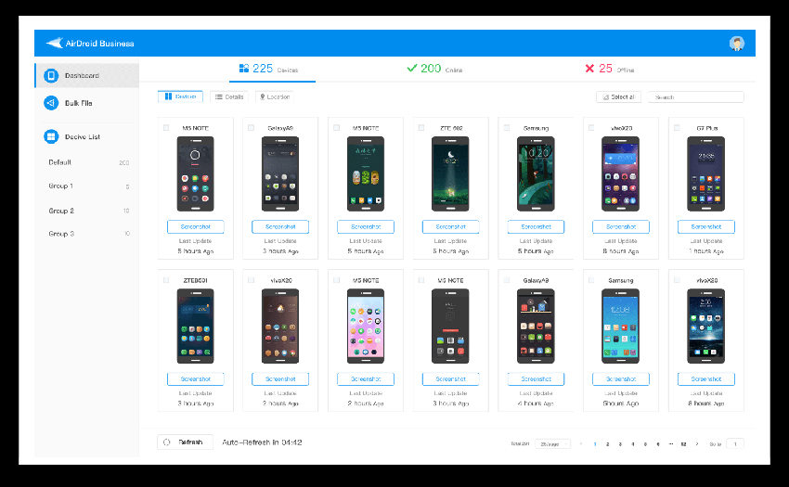Open the Dashboard sidebar icon
The image size is (789, 487).
[51, 75]
